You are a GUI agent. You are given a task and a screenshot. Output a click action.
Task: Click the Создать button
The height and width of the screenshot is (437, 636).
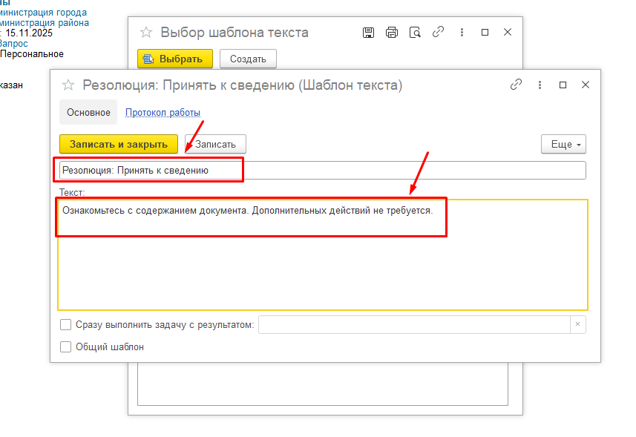point(248,59)
